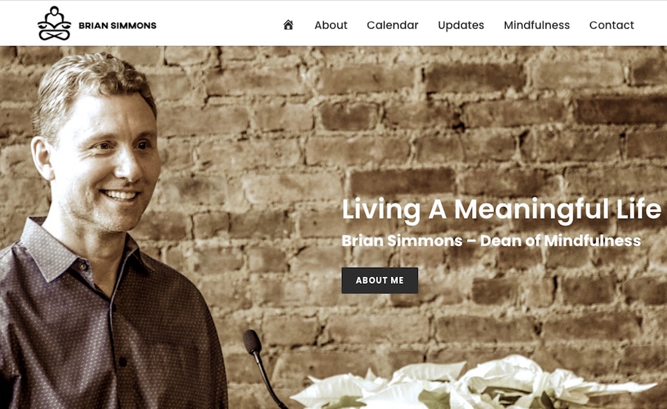667x409 pixels.
Task: Click the man's ear in the photo
Action: pyautogui.click(x=43, y=158)
